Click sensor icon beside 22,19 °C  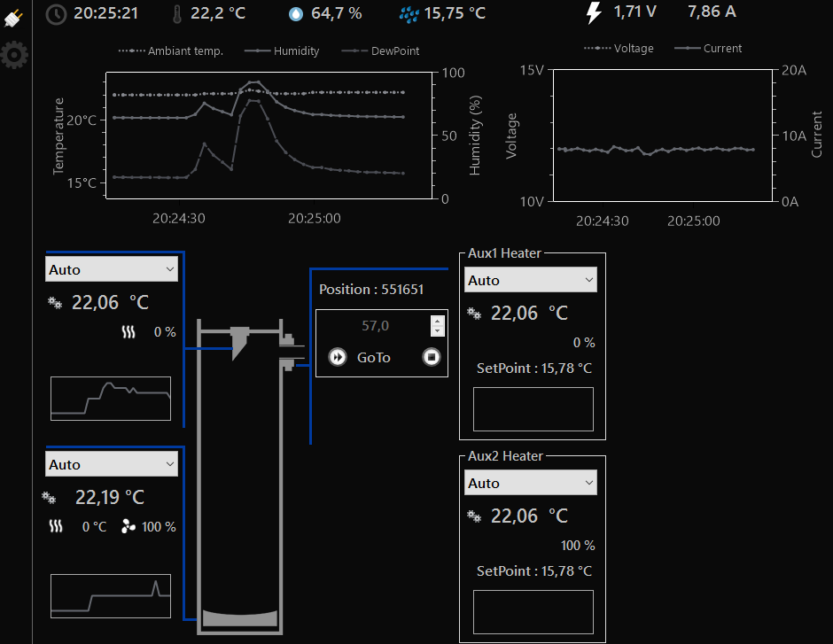coord(49,498)
